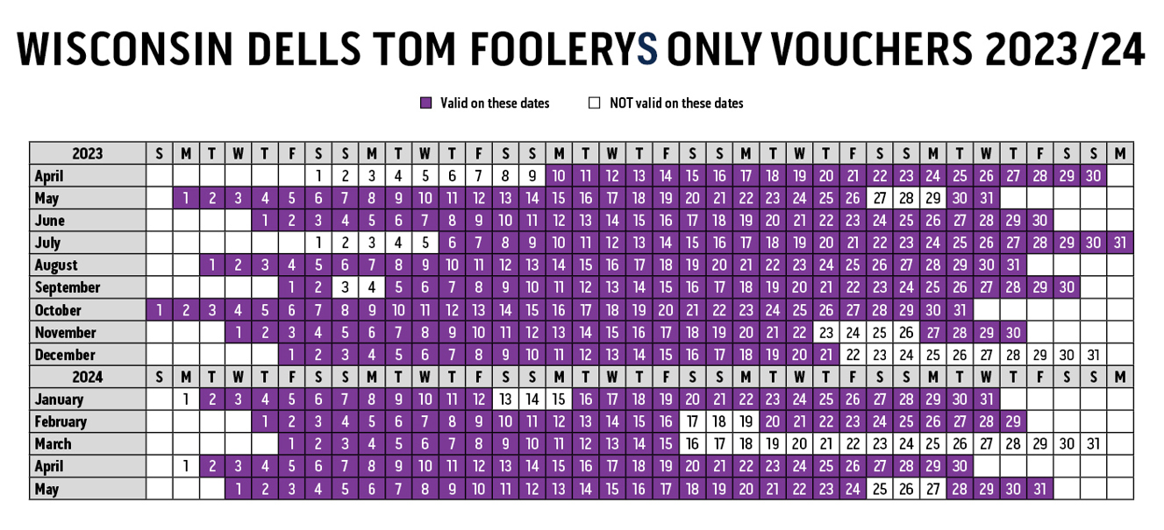Screen dimensions: 1164x530
Task: Click the purple Valid dates legend swatch
Action: tap(425, 103)
